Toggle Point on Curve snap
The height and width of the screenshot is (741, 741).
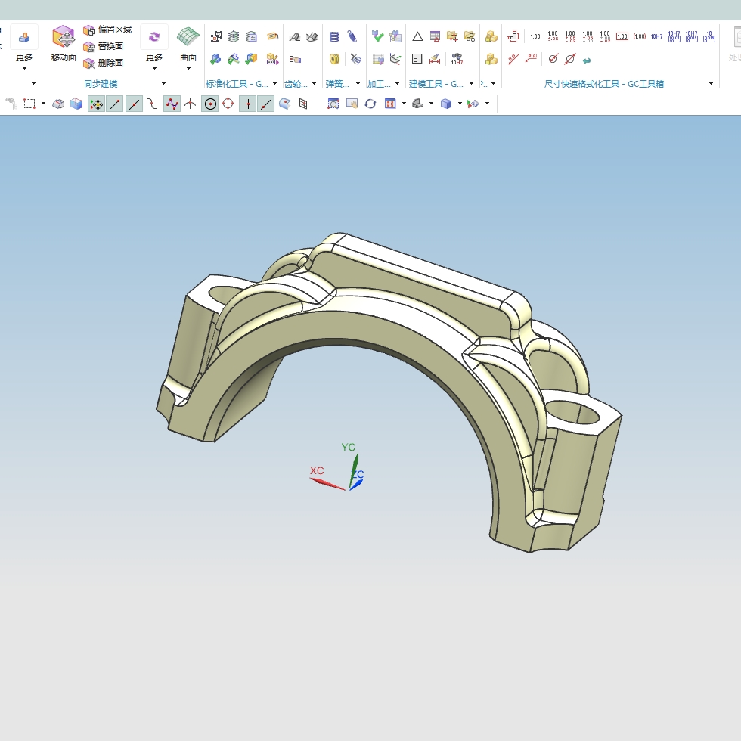click(x=266, y=104)
